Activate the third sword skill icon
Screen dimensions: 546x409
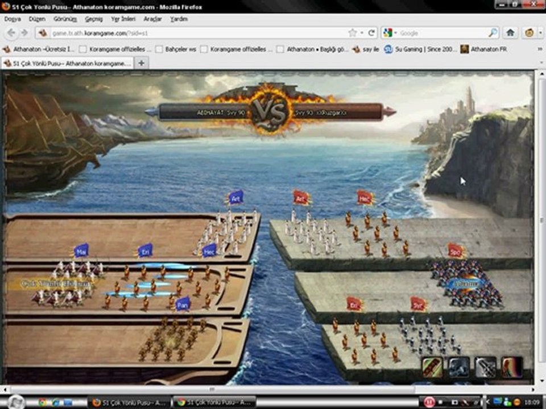click(x=485, y=367)
